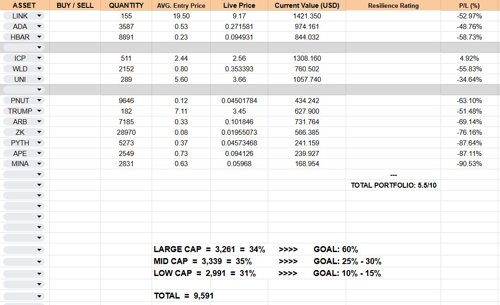Image resolution: width=500 pixels, height=305 pixels.
Task: Select the LARGE CAP summary line
Action: click(x=209, y=249)
